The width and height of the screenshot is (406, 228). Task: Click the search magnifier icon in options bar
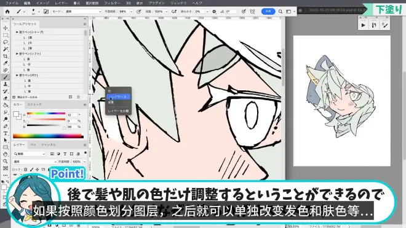pos(281,12)
